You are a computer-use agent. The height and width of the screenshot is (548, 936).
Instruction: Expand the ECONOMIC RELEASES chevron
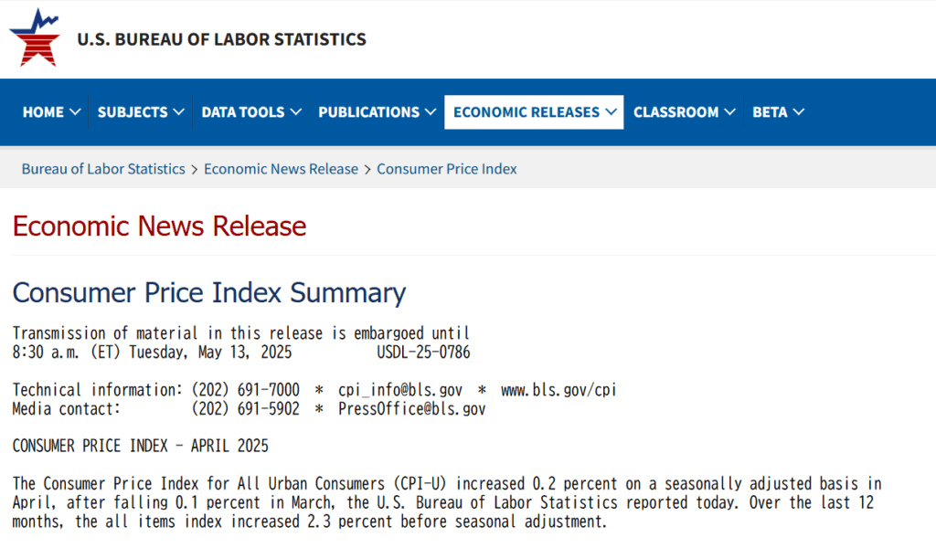point(611,112)
